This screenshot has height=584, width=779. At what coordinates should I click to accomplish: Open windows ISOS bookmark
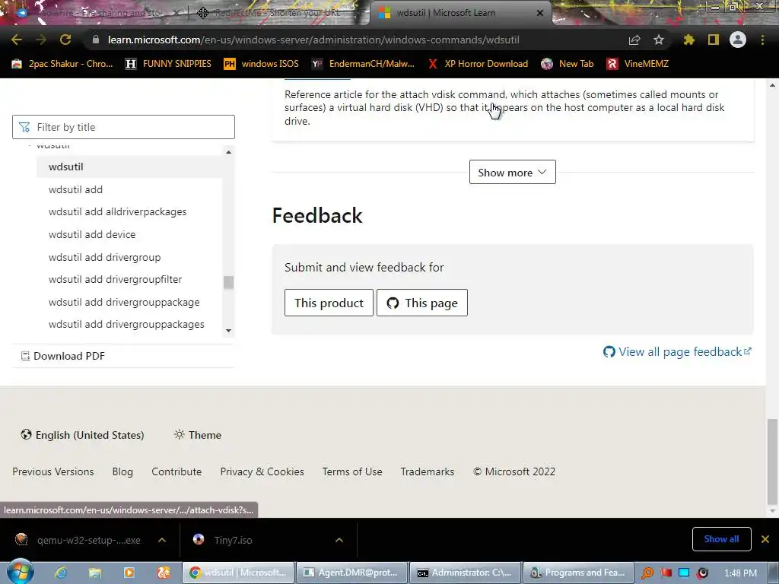point(262,64)
